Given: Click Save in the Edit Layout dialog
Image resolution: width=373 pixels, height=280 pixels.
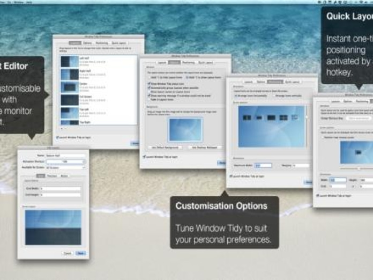Looking at the screenshot, I should click(80, 253).
